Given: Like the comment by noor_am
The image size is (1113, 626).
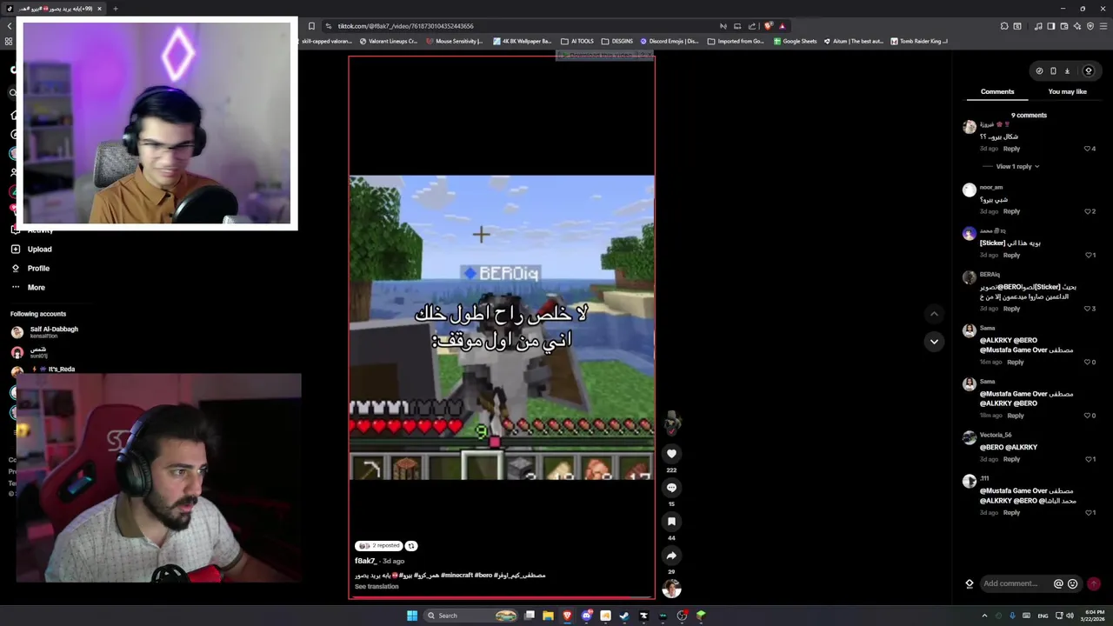Looking at the screenshot, I should 1087,211.
